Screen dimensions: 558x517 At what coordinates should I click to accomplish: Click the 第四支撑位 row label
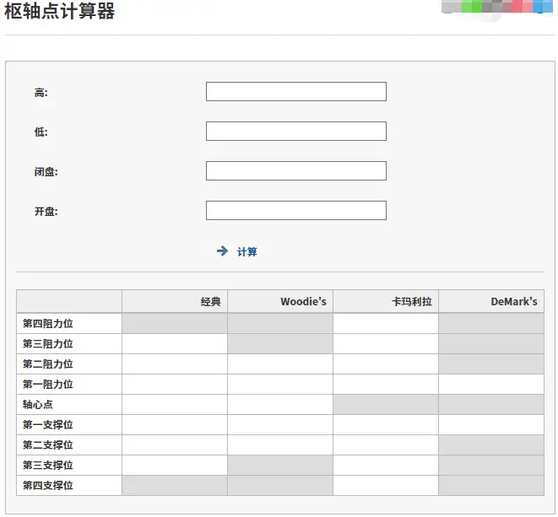(47, 486)
